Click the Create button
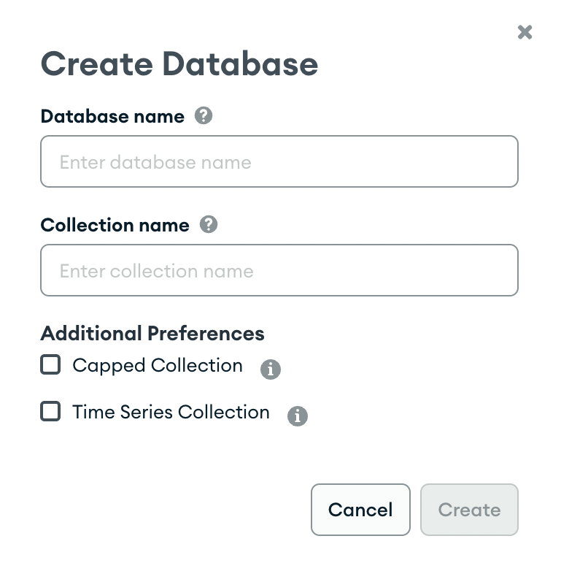Screen dimensions: 561x563 [469, 510]
